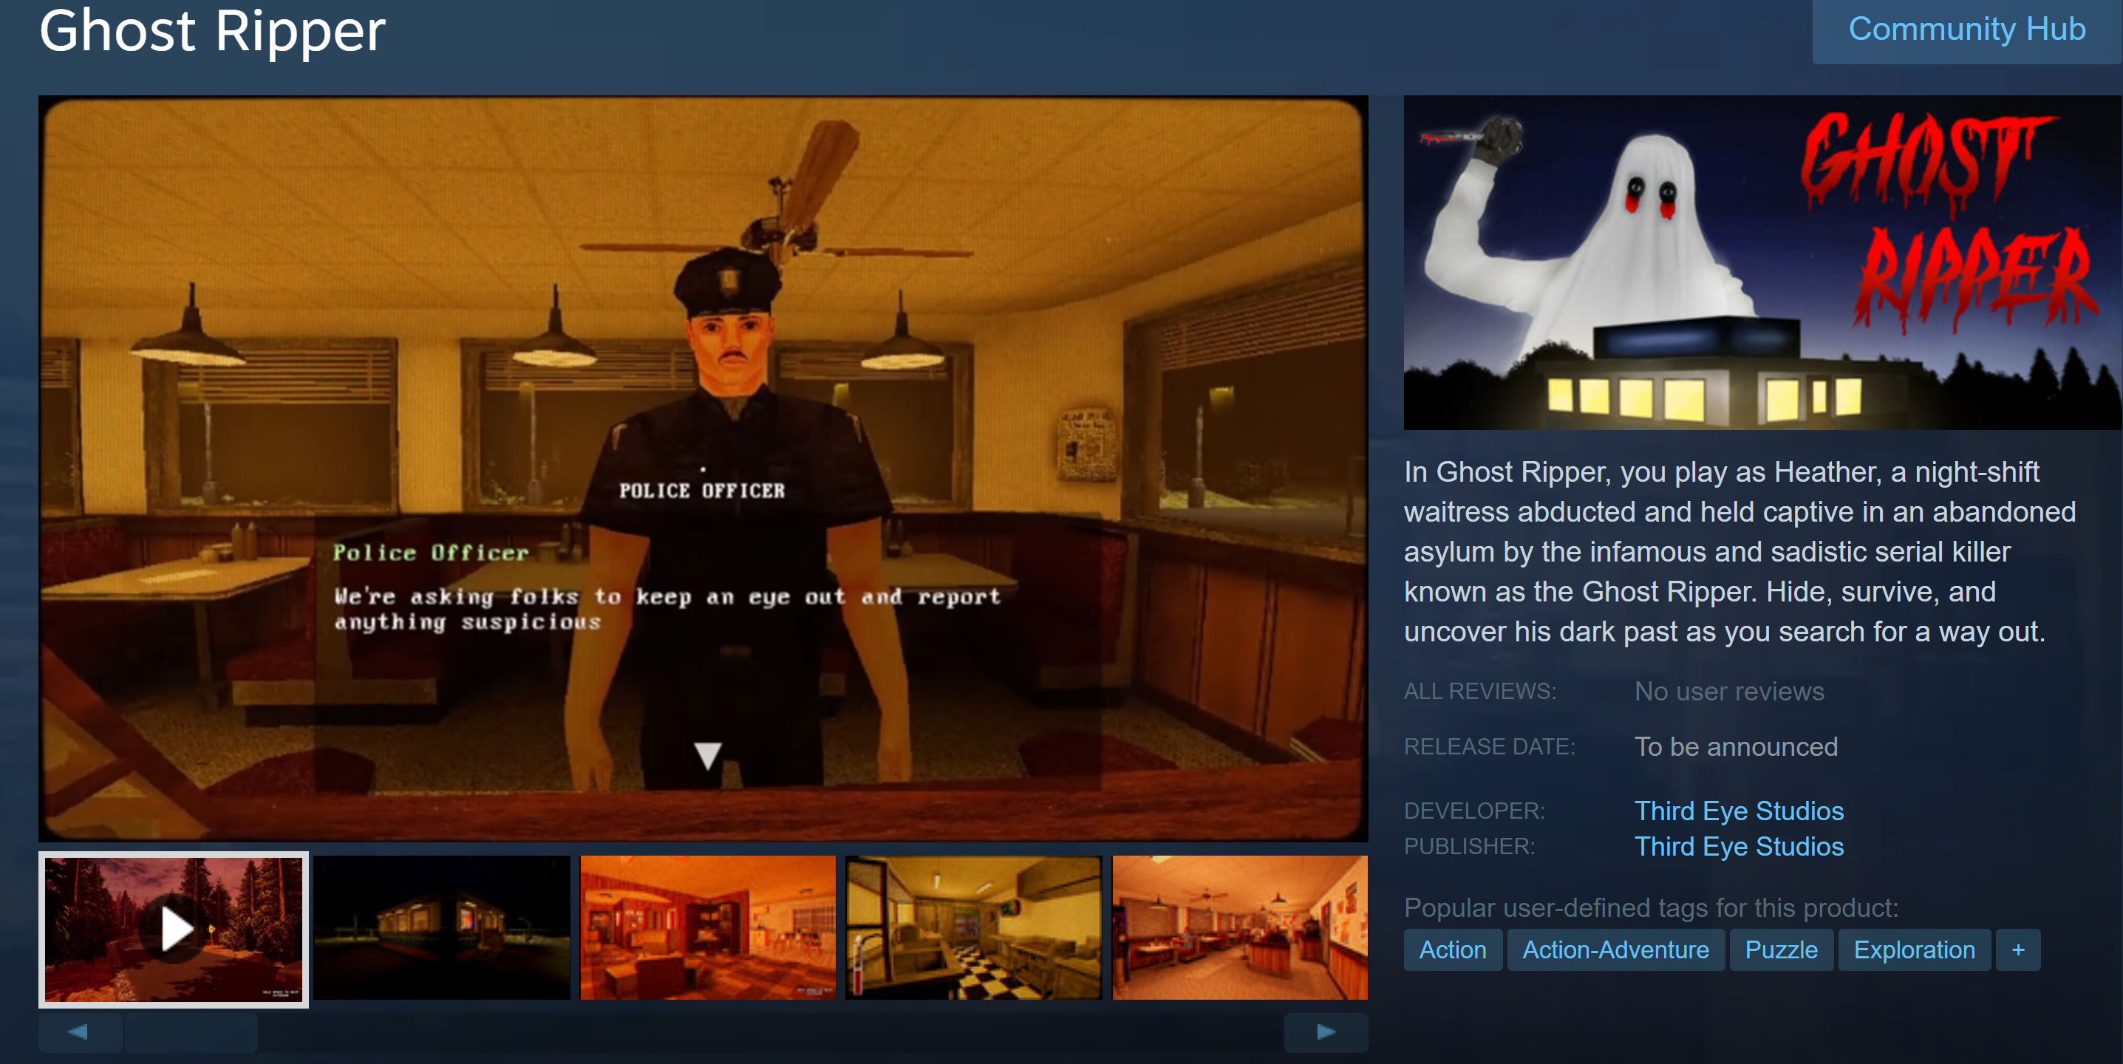Click the Ghost Ripper header capsule image

[1763, 262]
